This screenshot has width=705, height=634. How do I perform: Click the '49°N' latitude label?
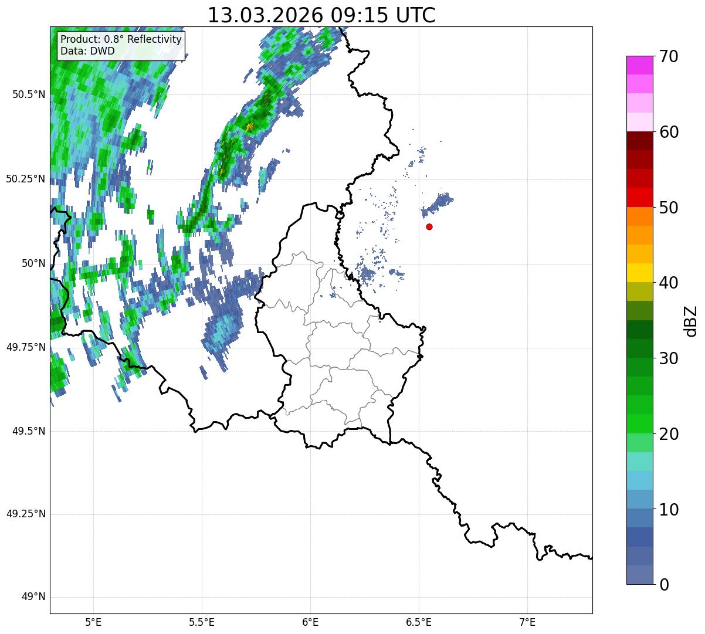pyautogui.click(x=34, y=597)
